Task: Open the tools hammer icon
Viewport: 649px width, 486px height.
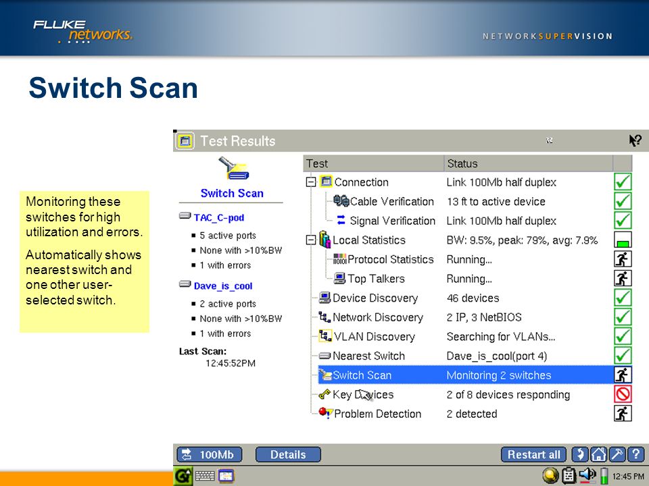Action: pos(617,454)
